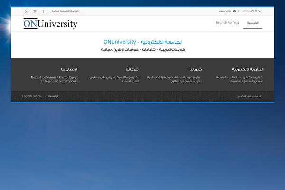Click the تصميم شبكة.كوم footer credit
The height and width of the screenshot is (190, 285).
(249, 96)
